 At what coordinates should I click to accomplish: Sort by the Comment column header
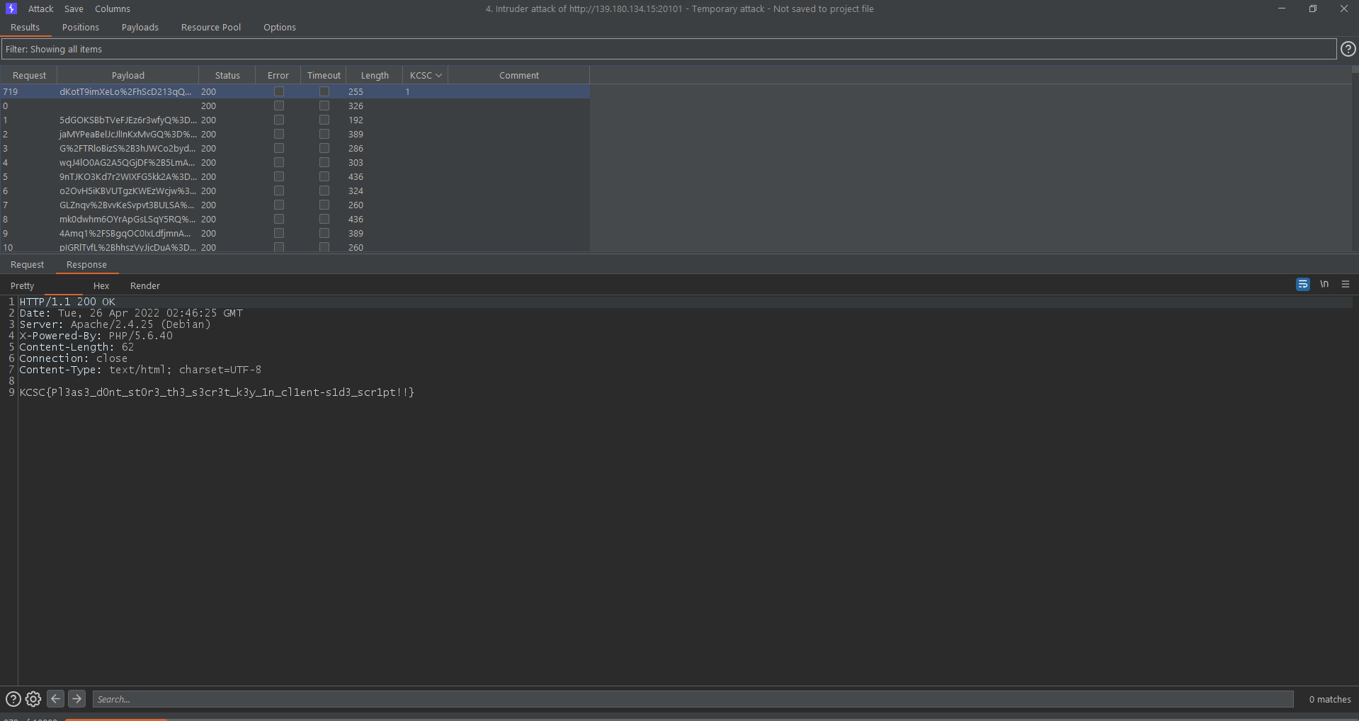[519, 75]
